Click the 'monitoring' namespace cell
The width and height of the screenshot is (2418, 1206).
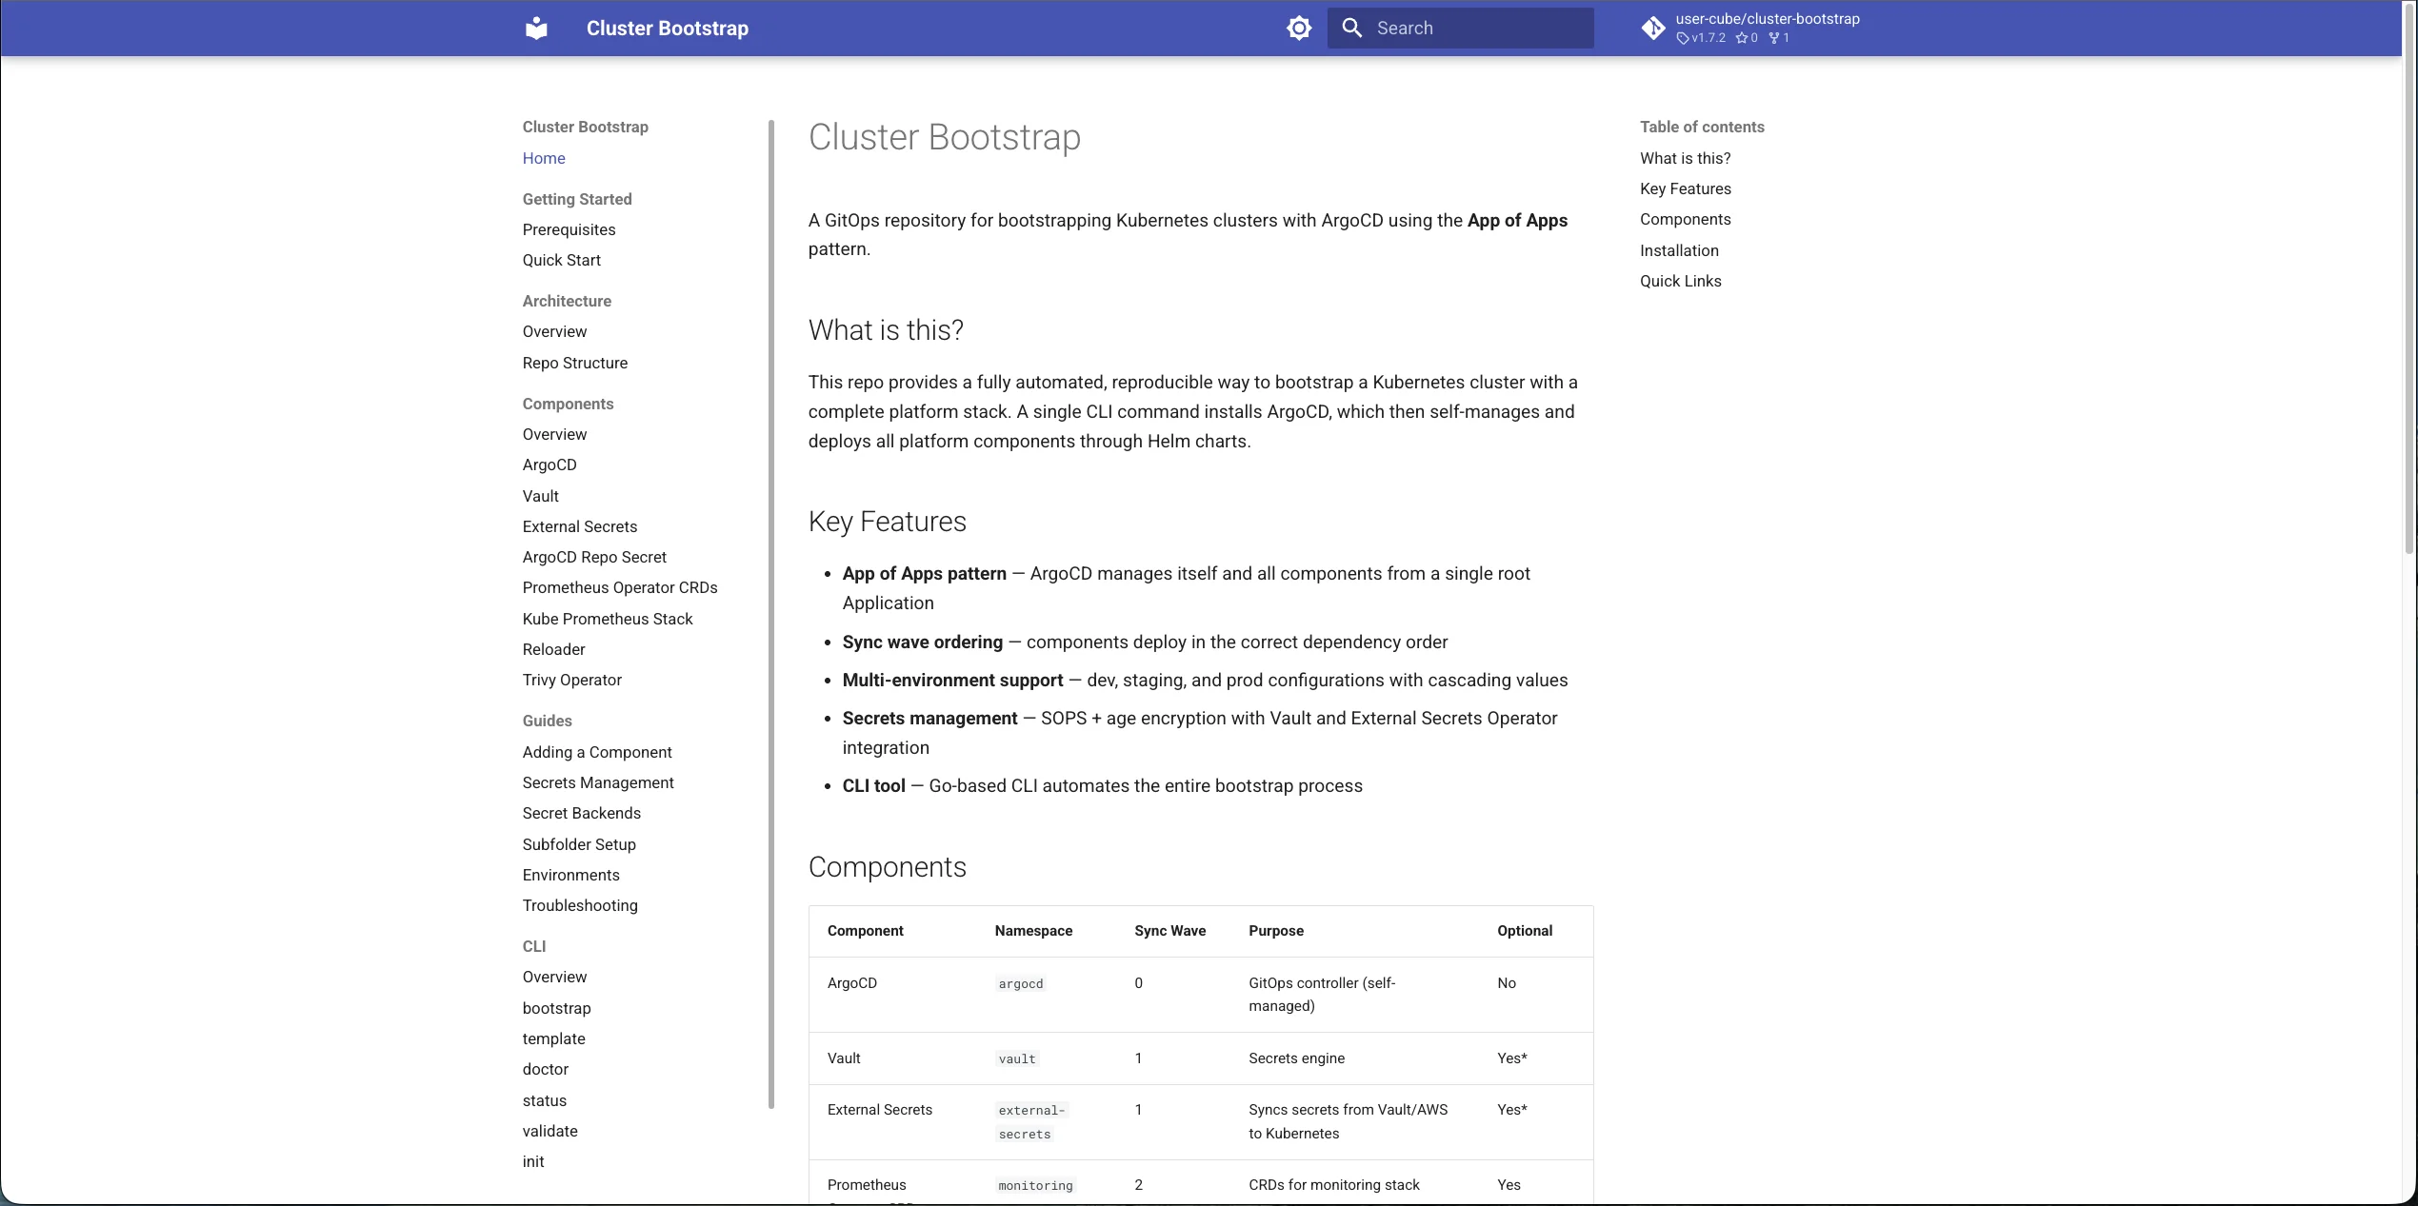(x=1035, y=1185)
